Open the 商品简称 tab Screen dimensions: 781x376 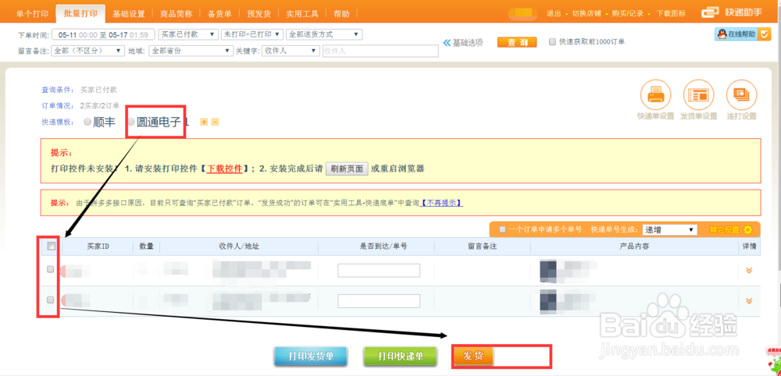click(x=177, y=14)
